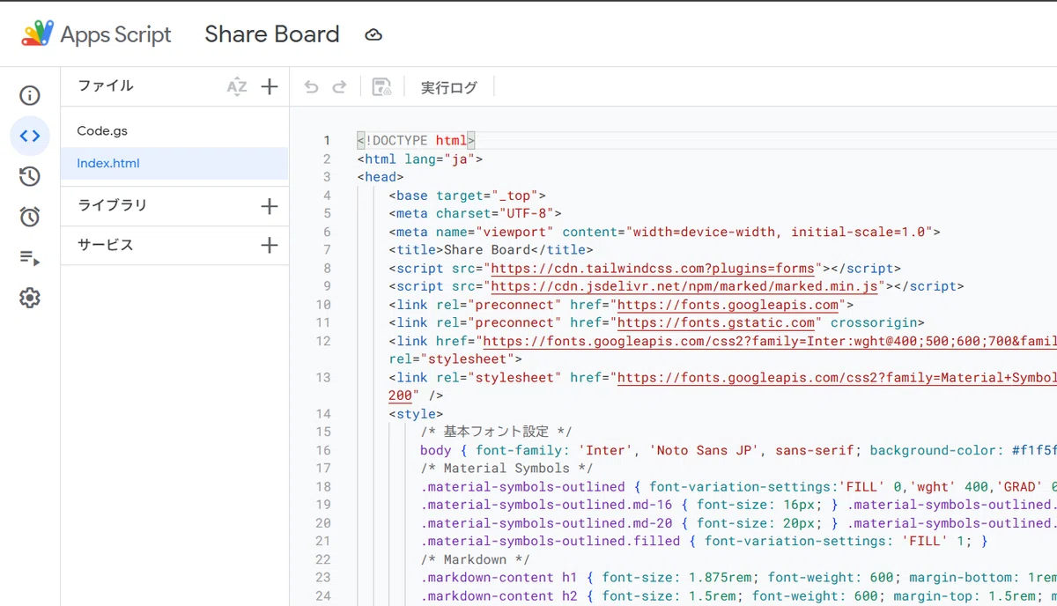Open the fonts.gstatic.com URL

pyautogui.click(x=715, y=322)
